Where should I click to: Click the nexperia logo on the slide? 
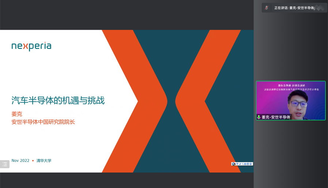31,46
